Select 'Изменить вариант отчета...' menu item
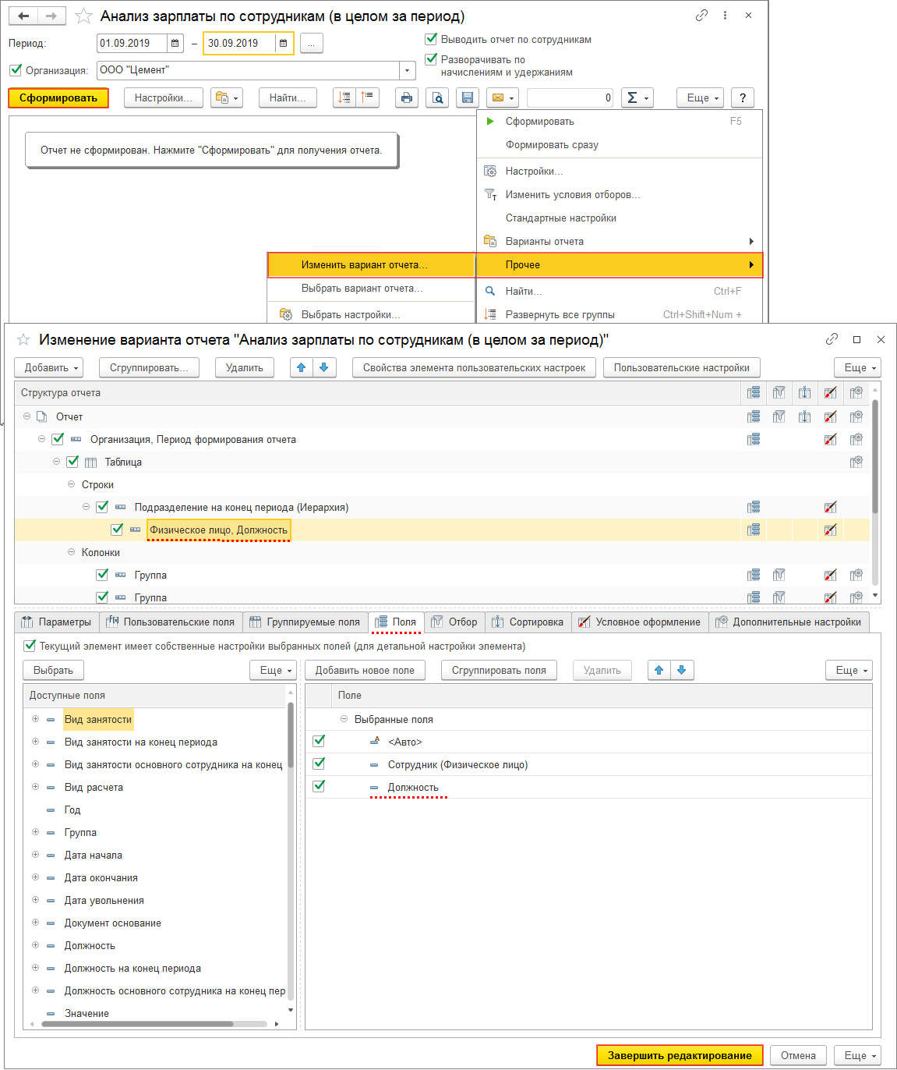Image resolution: width=897 pixels, height=1070 pixels. pos(364,265)
